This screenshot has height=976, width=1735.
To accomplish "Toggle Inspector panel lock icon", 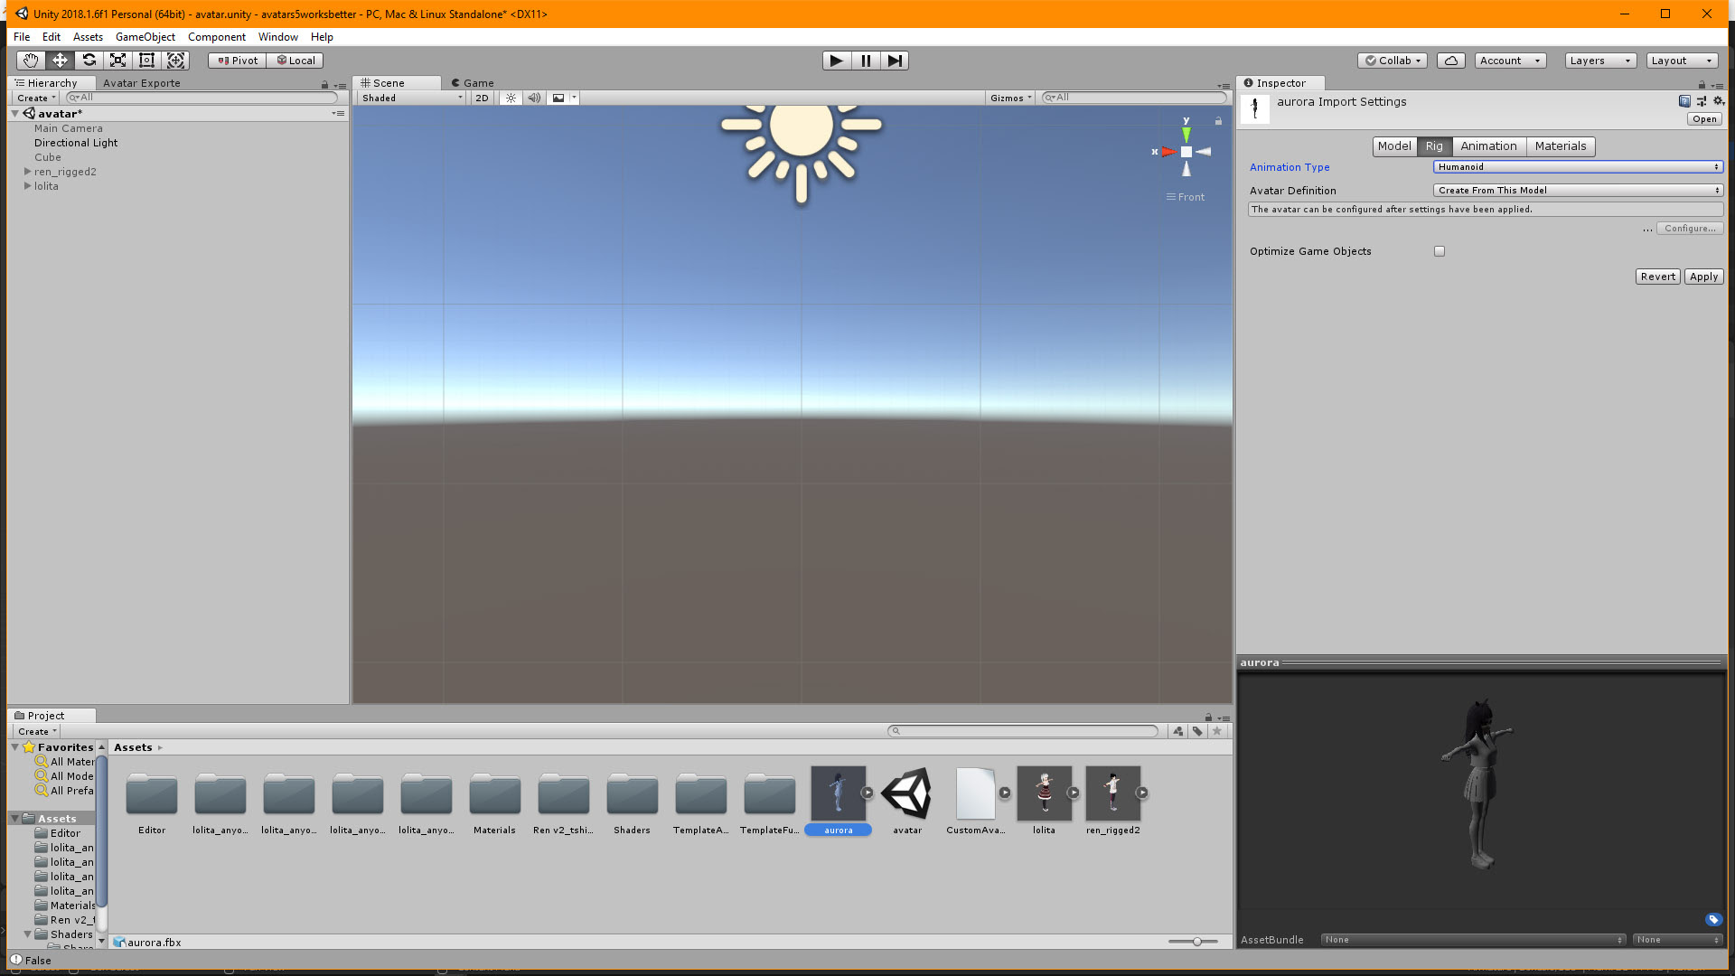I will [x=1702, y=85].
